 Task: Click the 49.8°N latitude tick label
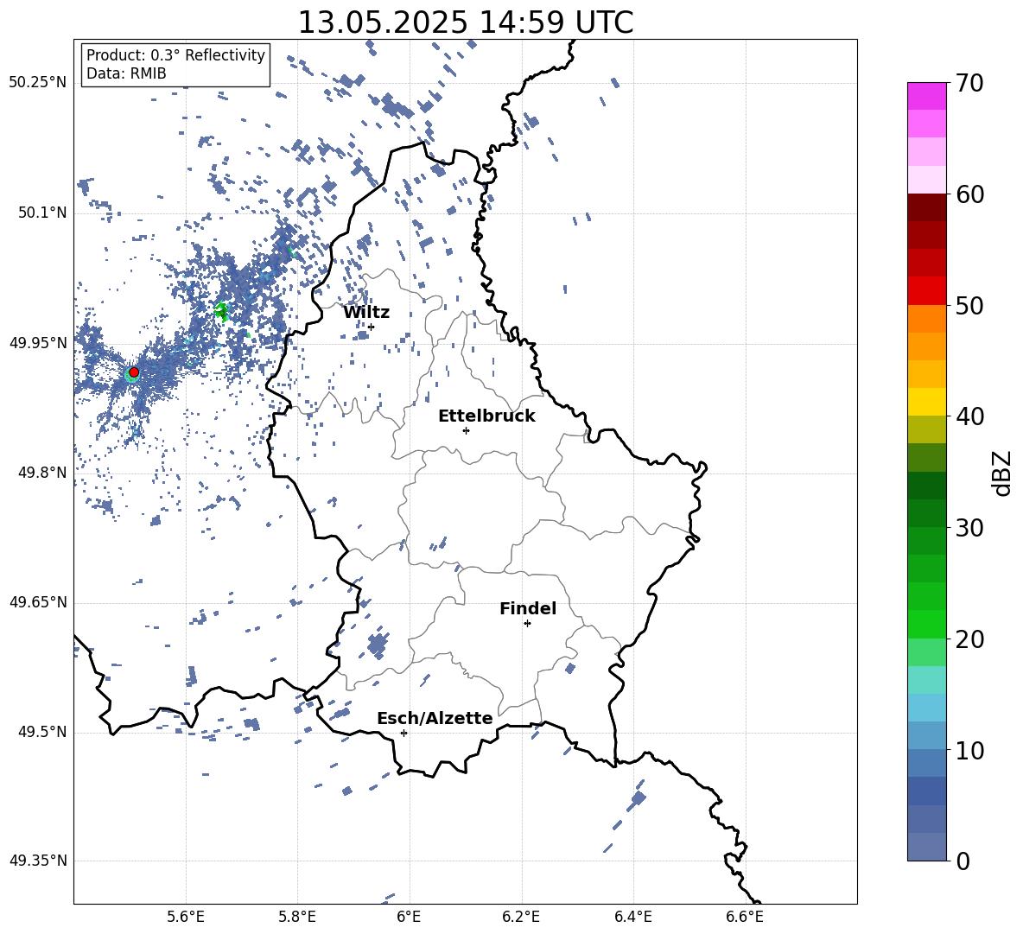click(x=42, y=473)
